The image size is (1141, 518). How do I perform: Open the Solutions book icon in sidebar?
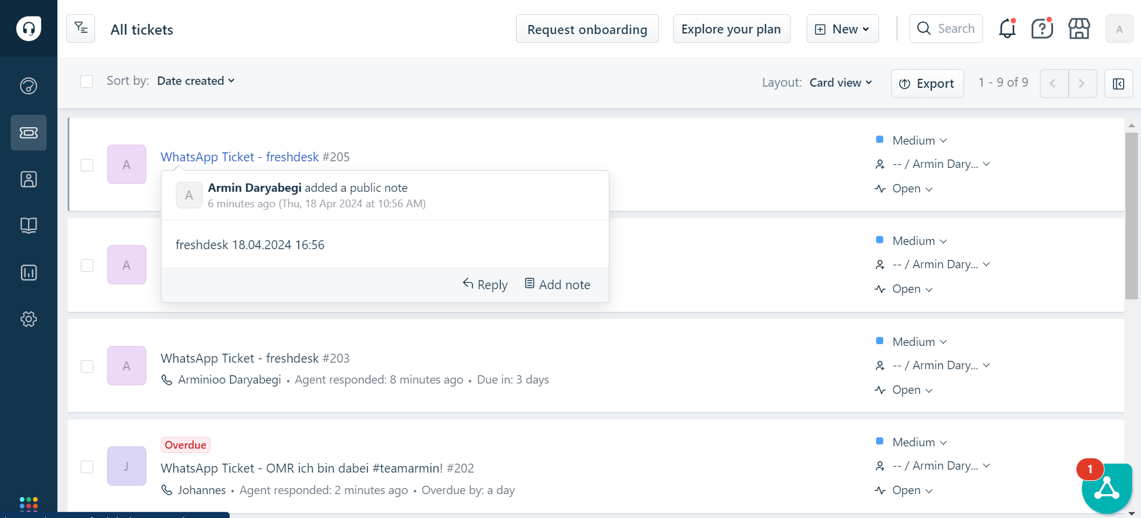29,226
